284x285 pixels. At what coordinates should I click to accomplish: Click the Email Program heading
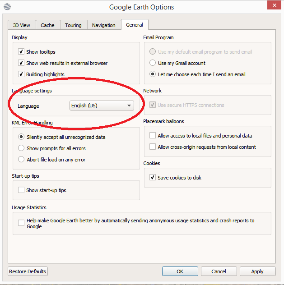158,37
